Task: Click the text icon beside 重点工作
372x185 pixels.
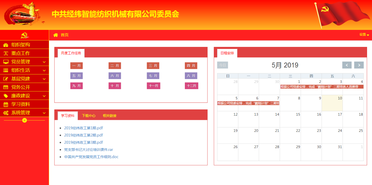Action: [x=6, y=53]
